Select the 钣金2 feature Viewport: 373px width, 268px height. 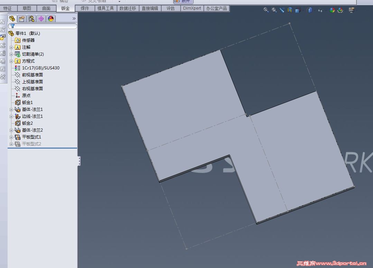(27, 123)
